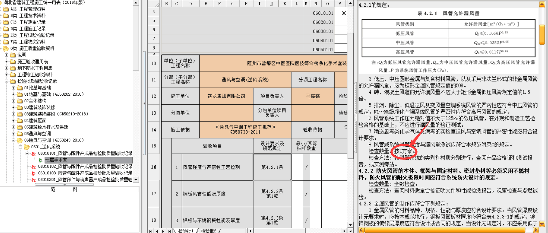548x233 pixels.
Task: Click the folder icon beside 02主体结构
Action: click(x=20, y=101)
